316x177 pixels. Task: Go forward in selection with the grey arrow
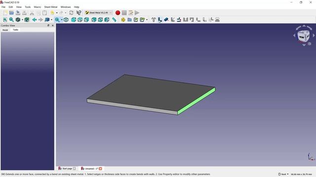tap(40, 20)
